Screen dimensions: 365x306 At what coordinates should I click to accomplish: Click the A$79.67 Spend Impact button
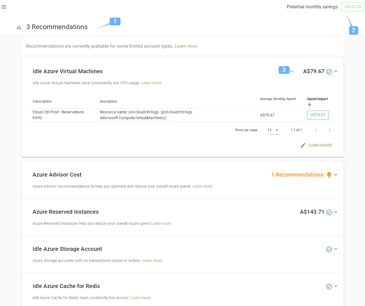point(318,115)
